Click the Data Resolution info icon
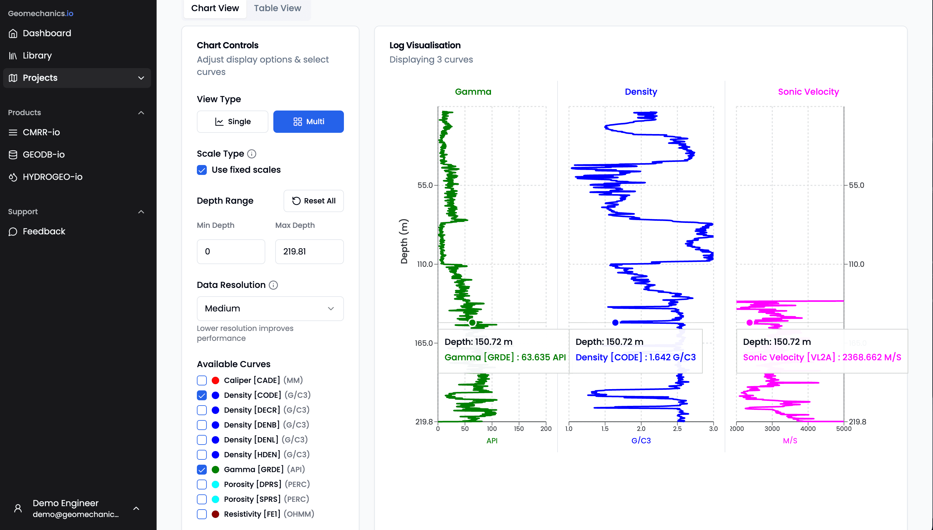933x530 pixels. [x=273, y=285]
